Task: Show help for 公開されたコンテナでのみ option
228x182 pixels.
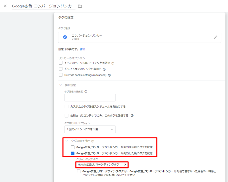Action: pos(132,116)
